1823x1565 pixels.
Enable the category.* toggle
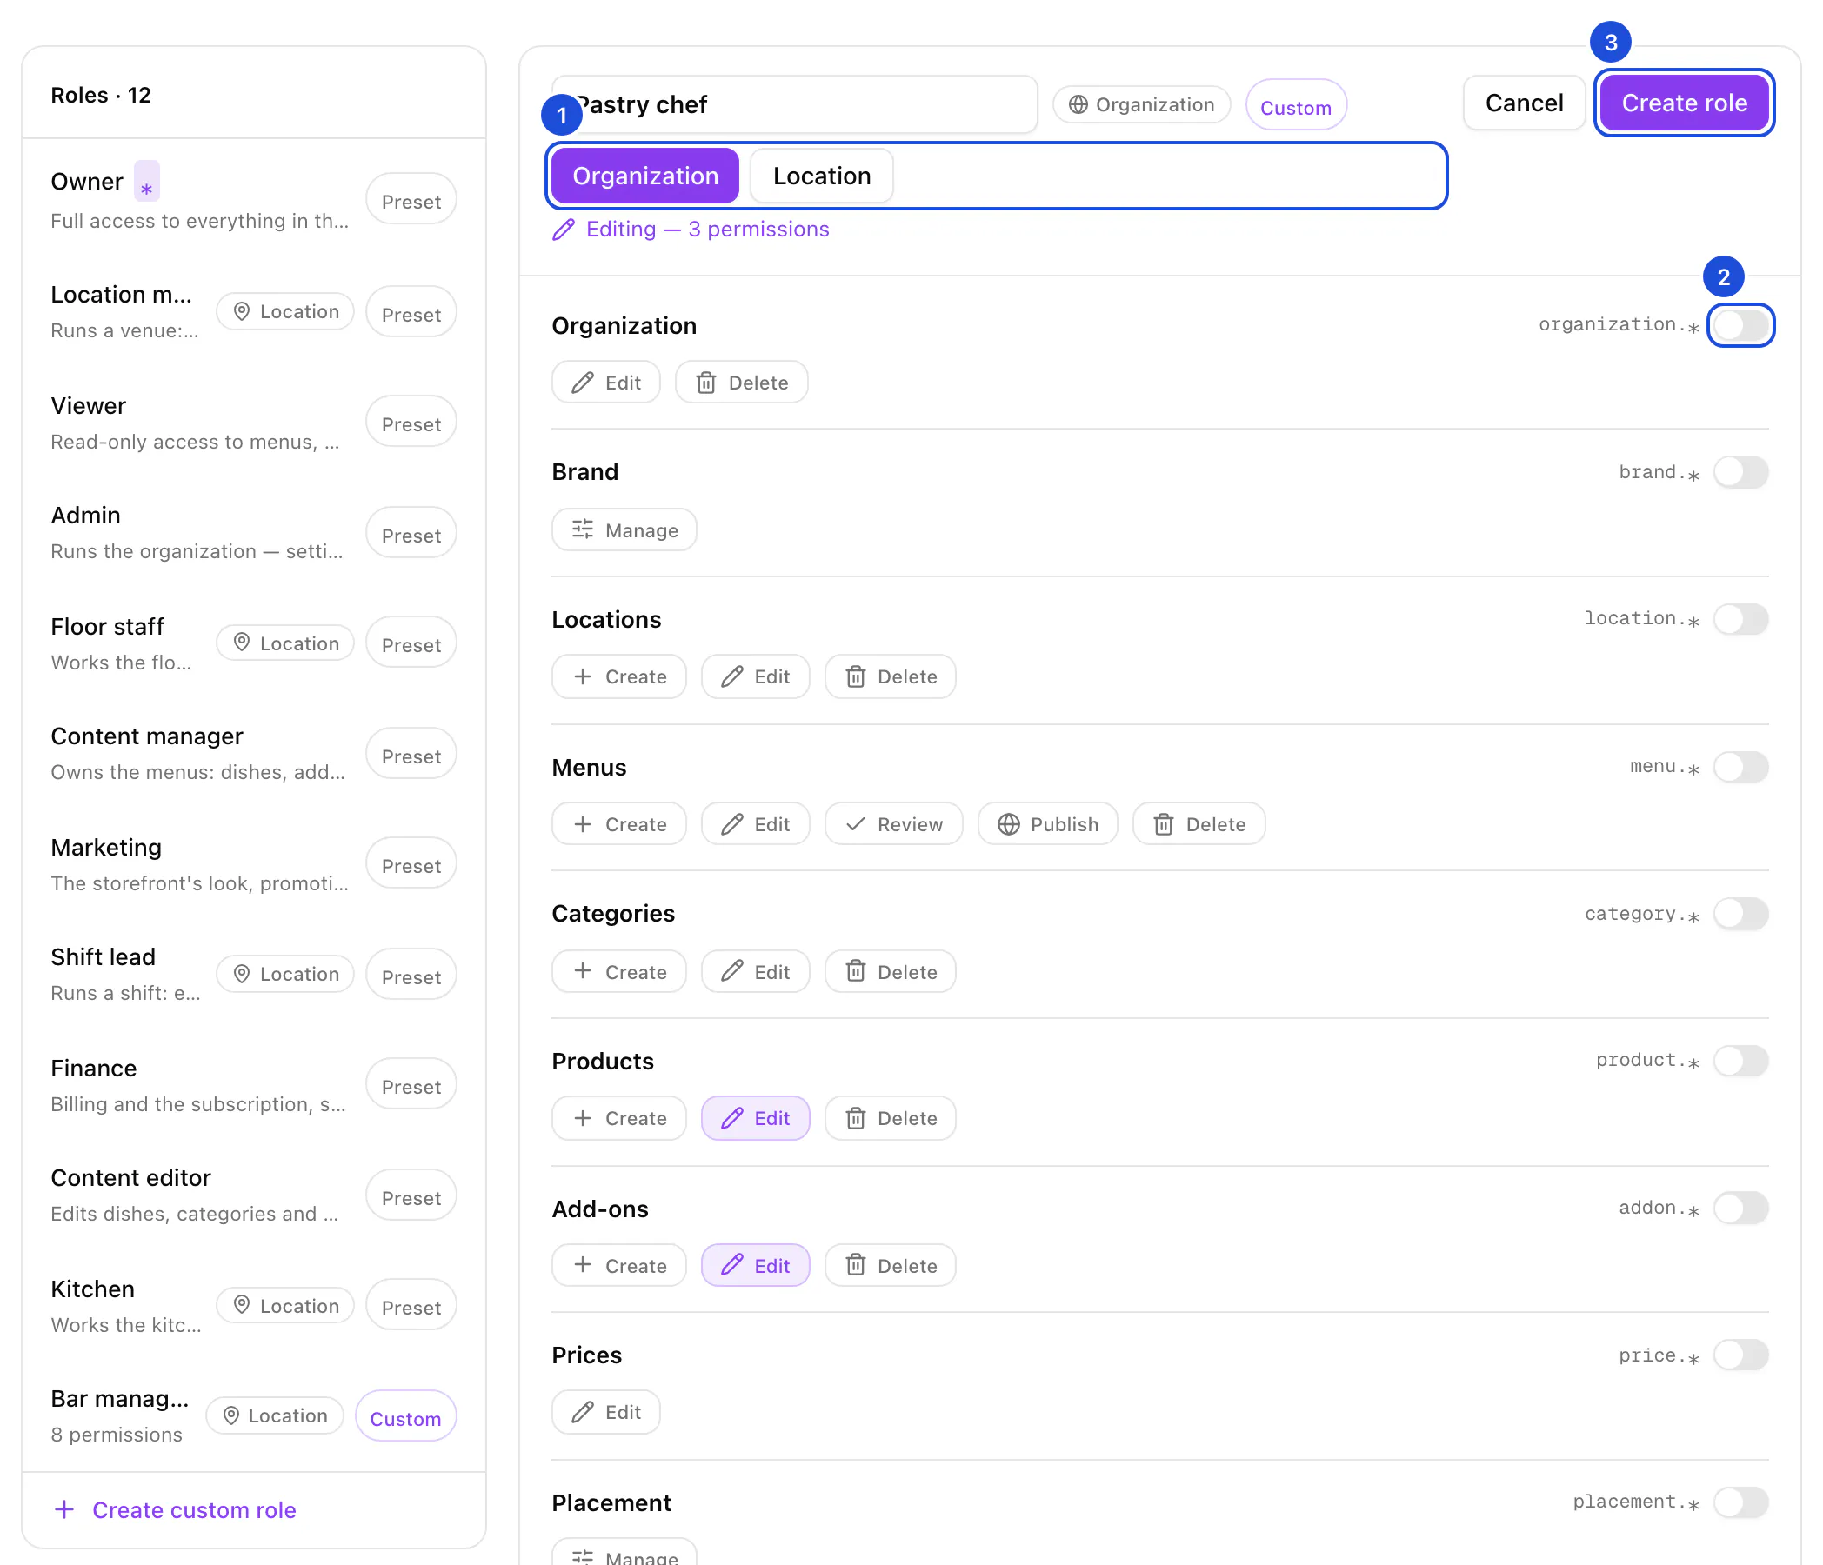tap(1740, 914)
